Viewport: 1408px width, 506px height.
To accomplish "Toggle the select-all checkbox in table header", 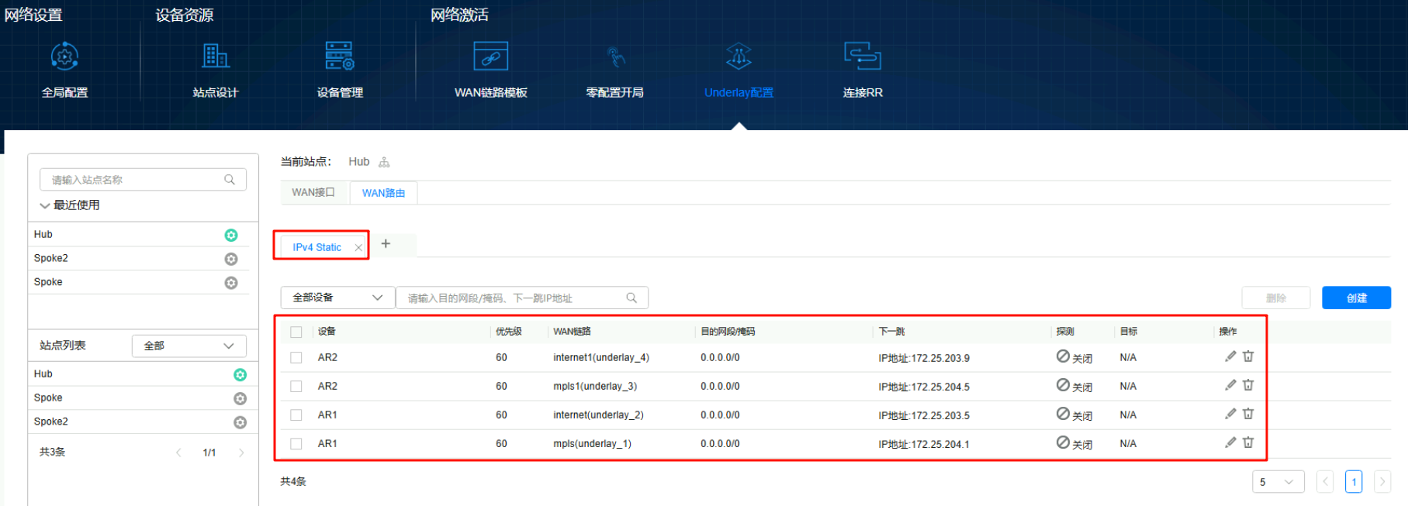I will pos(296,332).
